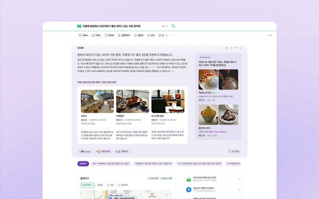319x199 pixels.
Task: Open the three-dot more options menu
Action: click(x=174, y=35)
